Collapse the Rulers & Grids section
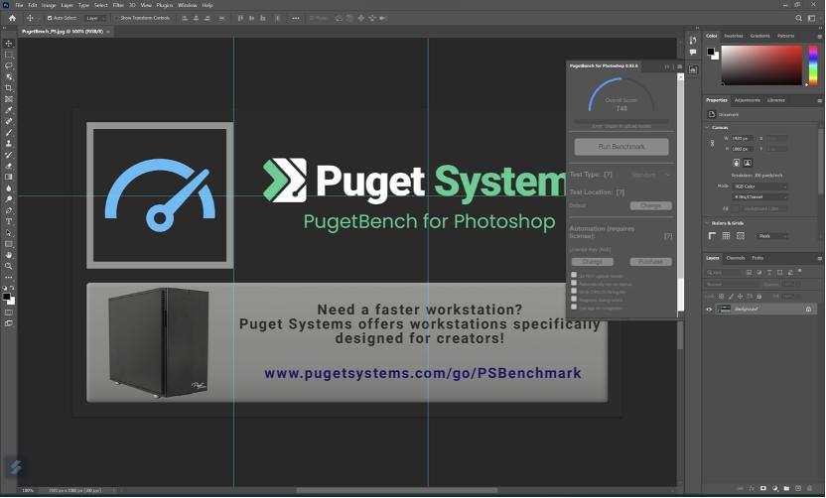 [x=708, y=223]
